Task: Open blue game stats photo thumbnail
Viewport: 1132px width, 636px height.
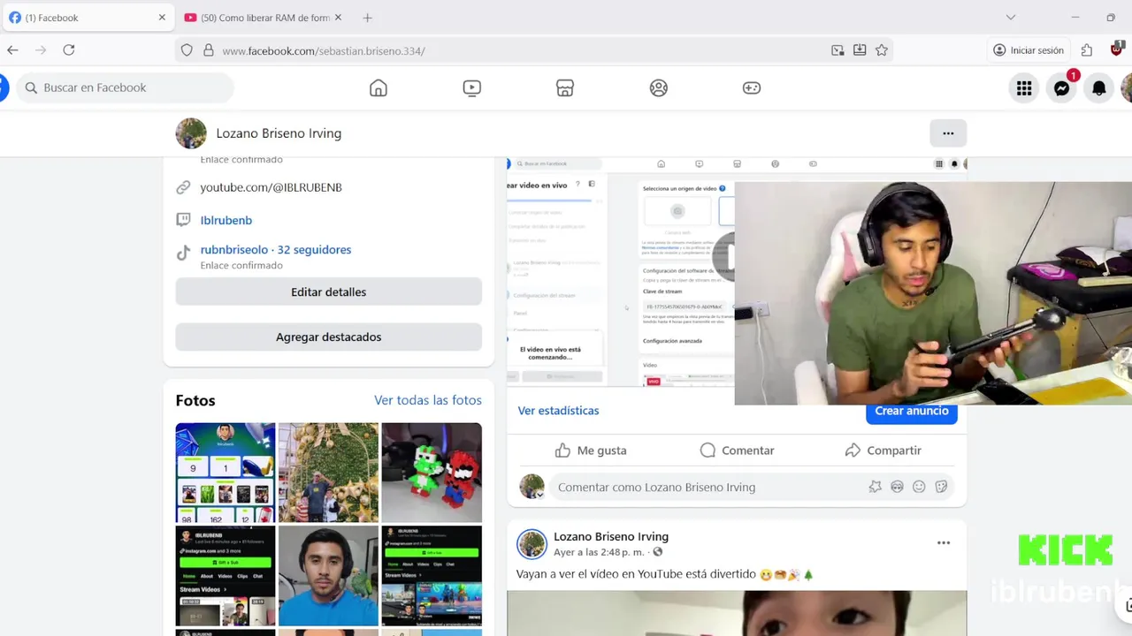Action: 226,473
